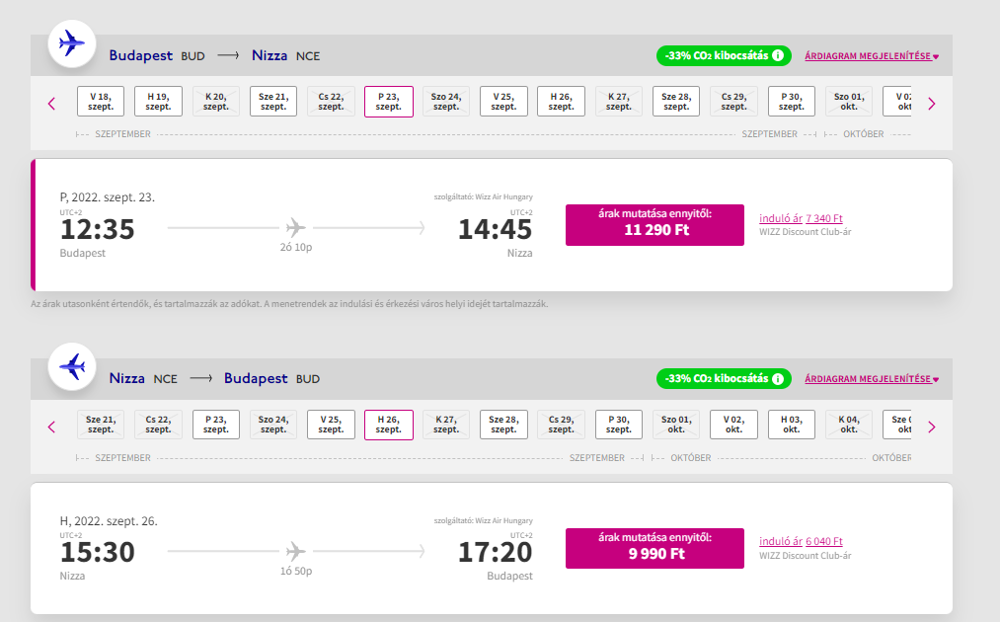
Task: Expand Árdiagram megjelenítése for outbound flight
Action: tap(871, 56)
